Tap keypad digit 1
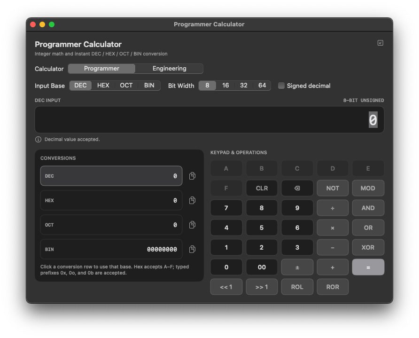The width and height of the screenshot is (419, 338). [x=226, y=247]
